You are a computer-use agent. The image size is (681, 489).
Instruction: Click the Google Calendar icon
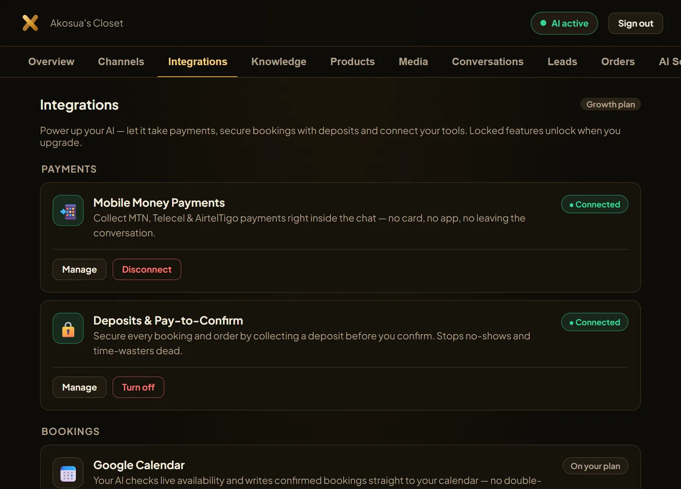pyautogui.click(x=68, y=473)
